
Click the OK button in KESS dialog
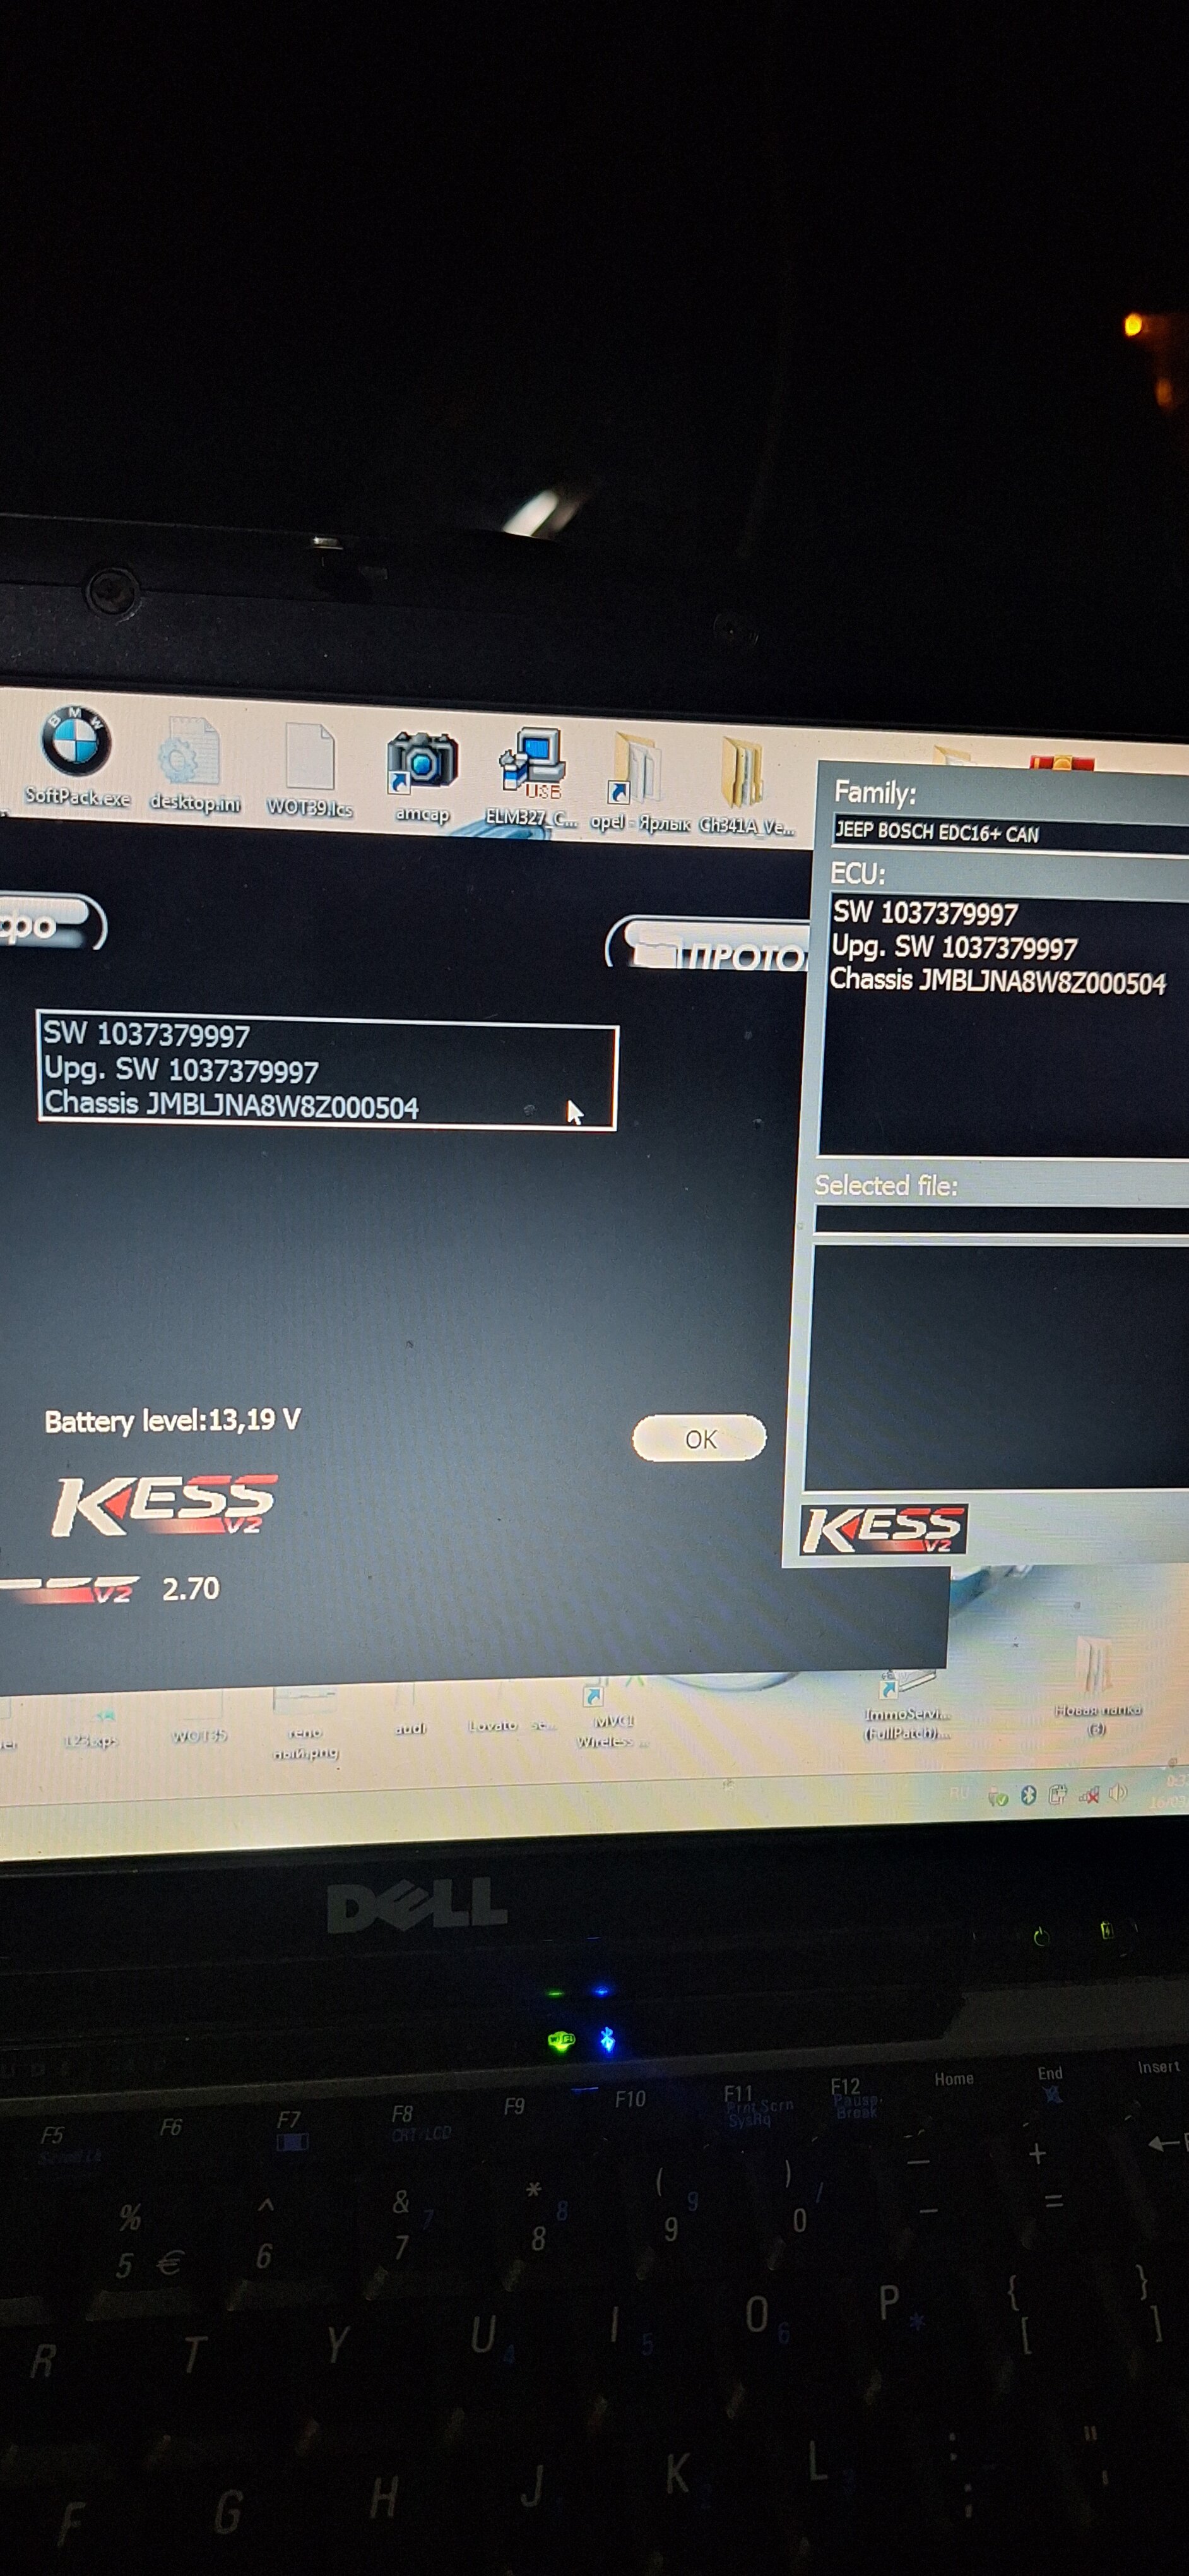699,1438
